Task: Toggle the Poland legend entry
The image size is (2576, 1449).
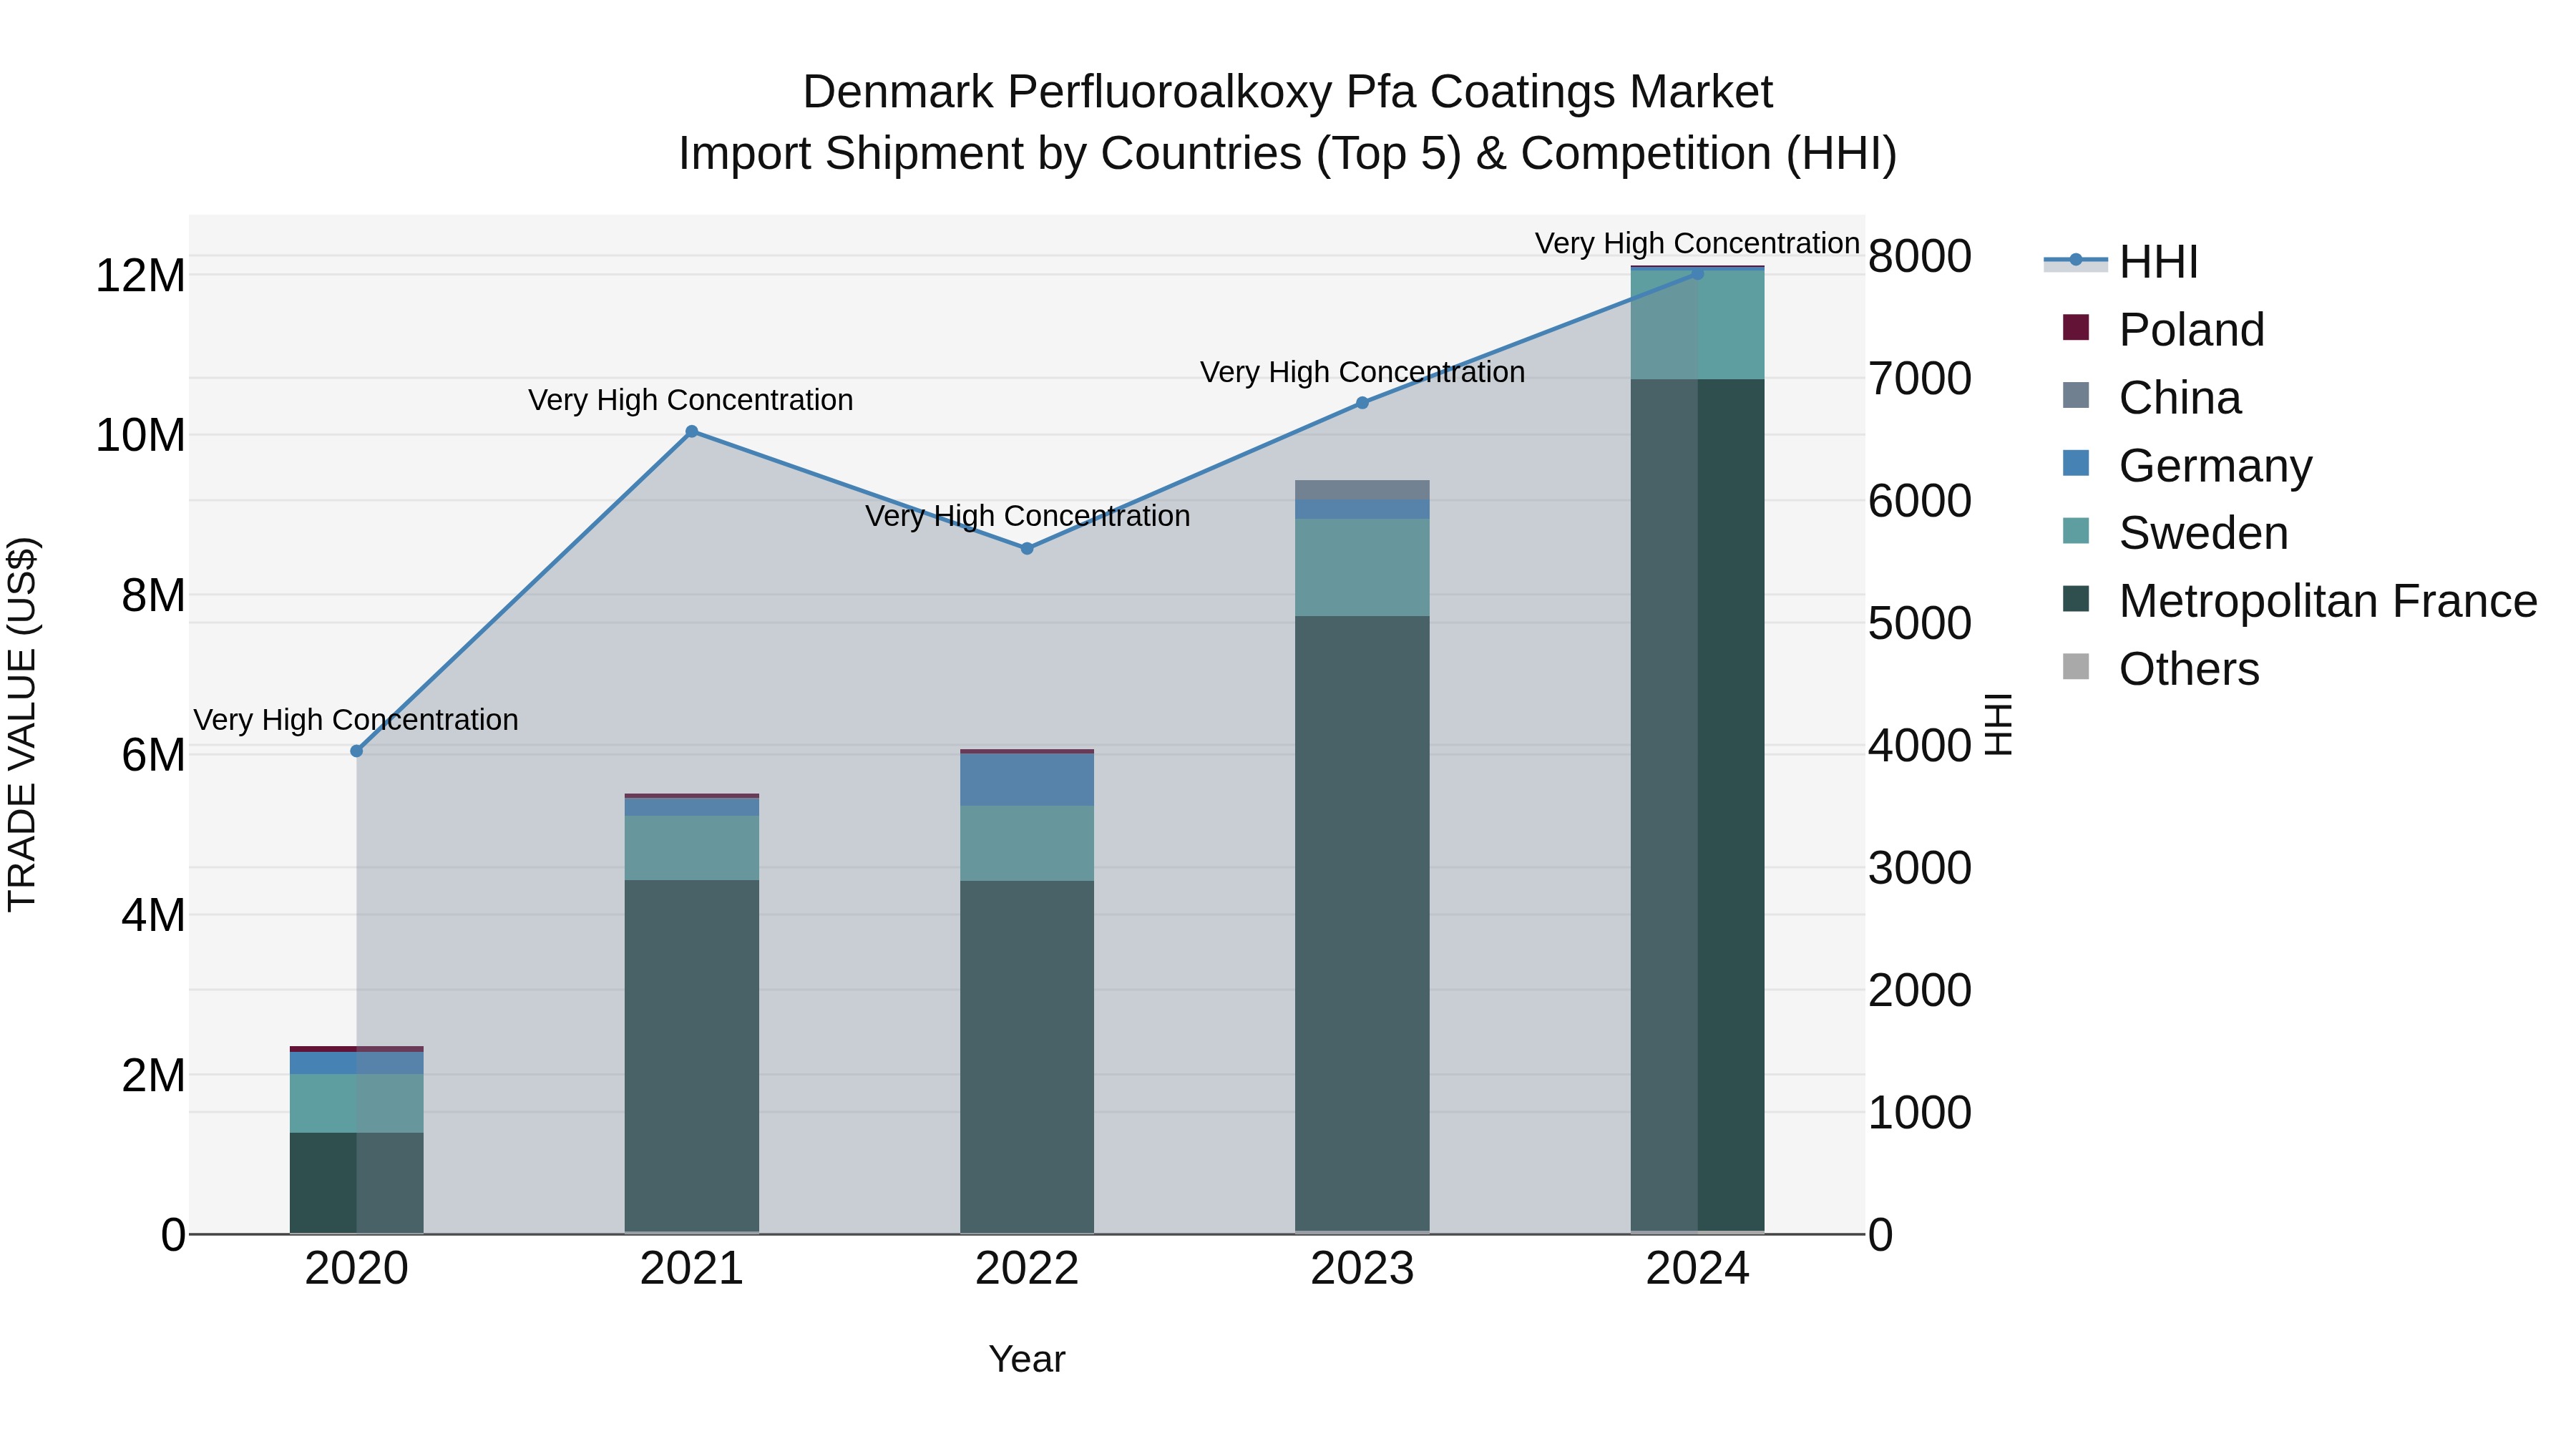Action: [2163, 330]
